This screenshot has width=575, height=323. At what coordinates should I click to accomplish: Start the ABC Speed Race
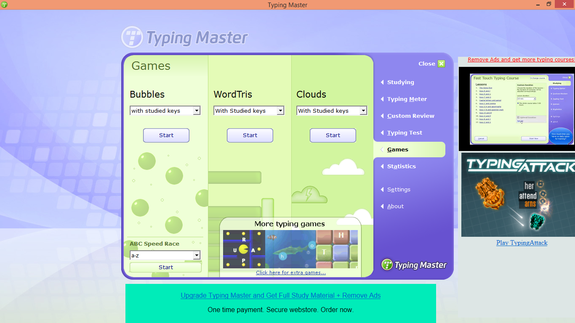click(166, 267)
